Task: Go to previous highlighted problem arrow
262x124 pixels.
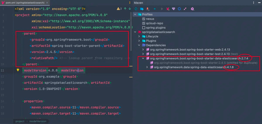Action: coord(125,9)
